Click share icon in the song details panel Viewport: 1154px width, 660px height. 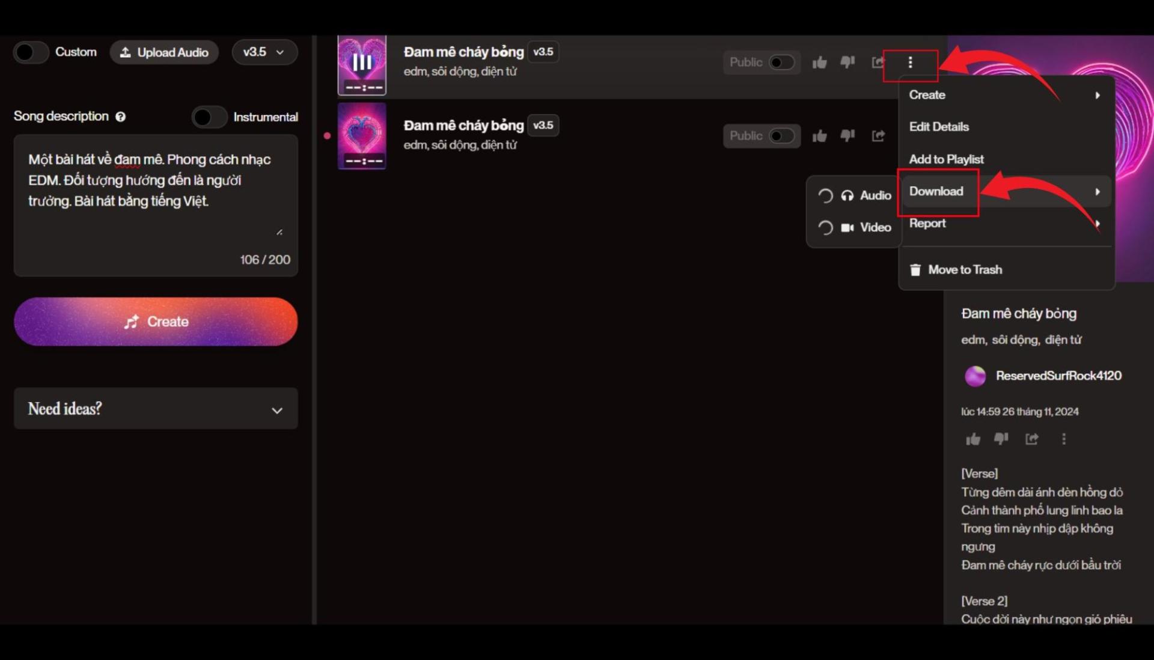pyautogui.click(x=1031, y=439)
